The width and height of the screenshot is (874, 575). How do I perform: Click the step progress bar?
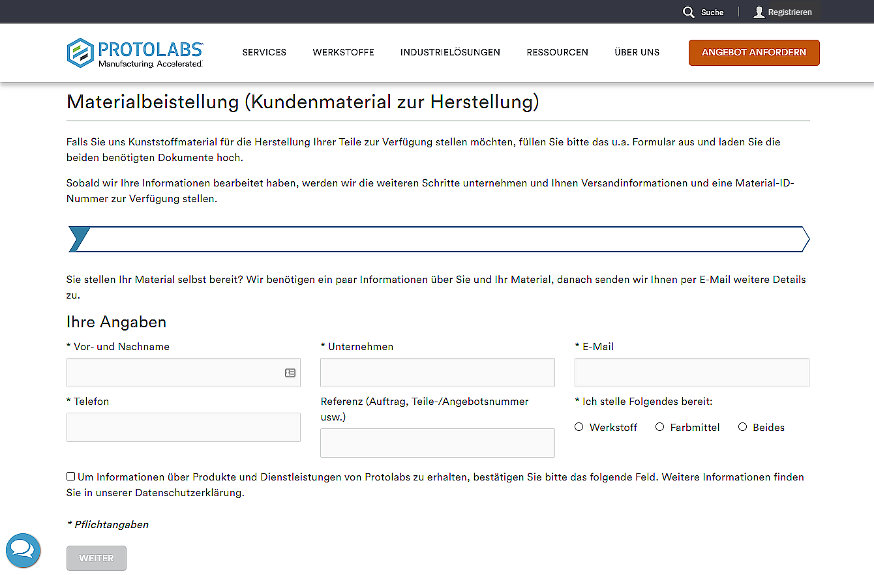click(438, 239)
